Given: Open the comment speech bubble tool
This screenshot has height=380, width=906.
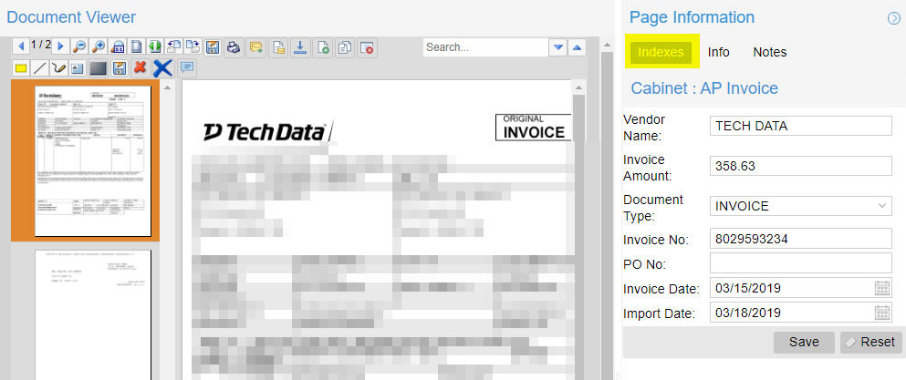Looking at the screenshot, I should pyautogui.click(x=187, y=68).
